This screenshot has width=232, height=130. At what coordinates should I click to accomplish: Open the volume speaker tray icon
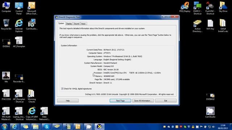(x=214, y=127)
